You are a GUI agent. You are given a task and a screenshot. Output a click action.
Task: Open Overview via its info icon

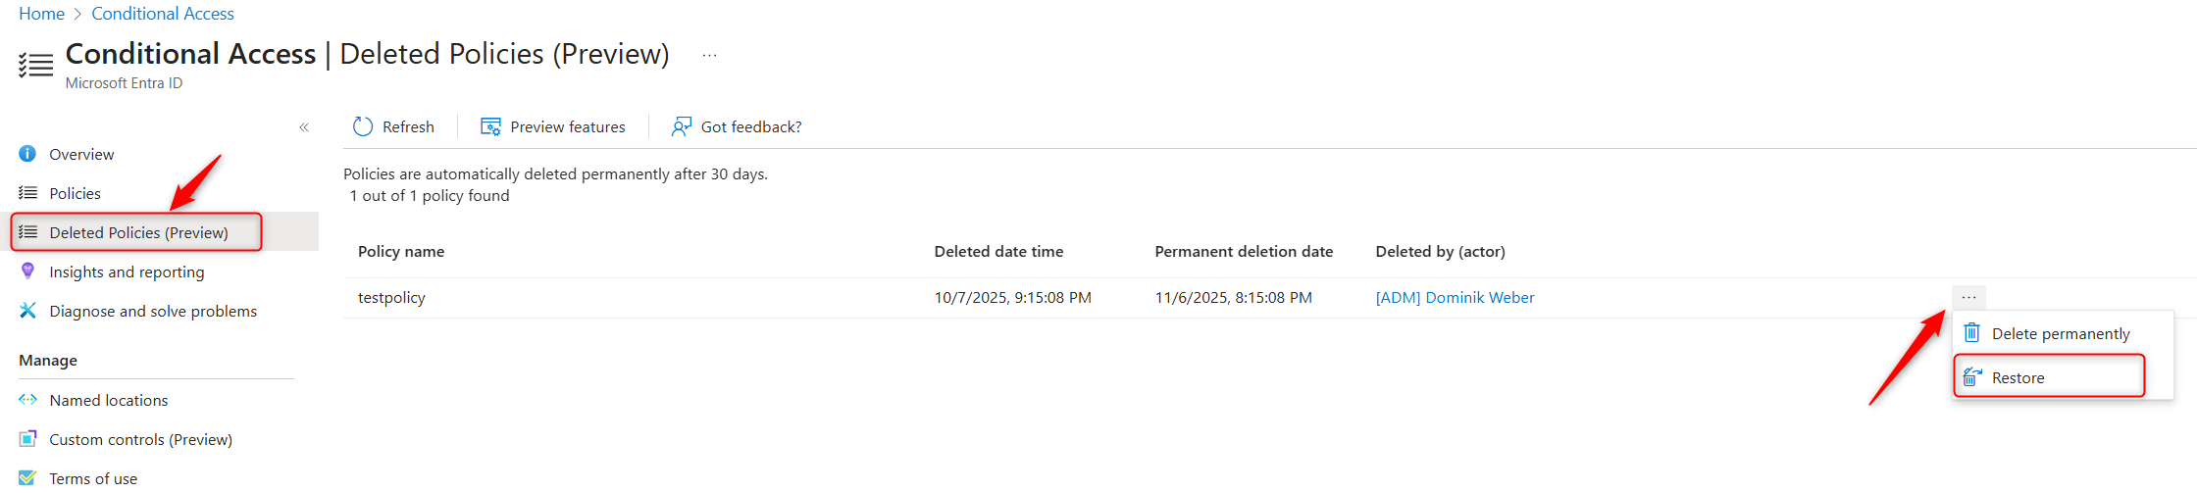tap(27, 154)
